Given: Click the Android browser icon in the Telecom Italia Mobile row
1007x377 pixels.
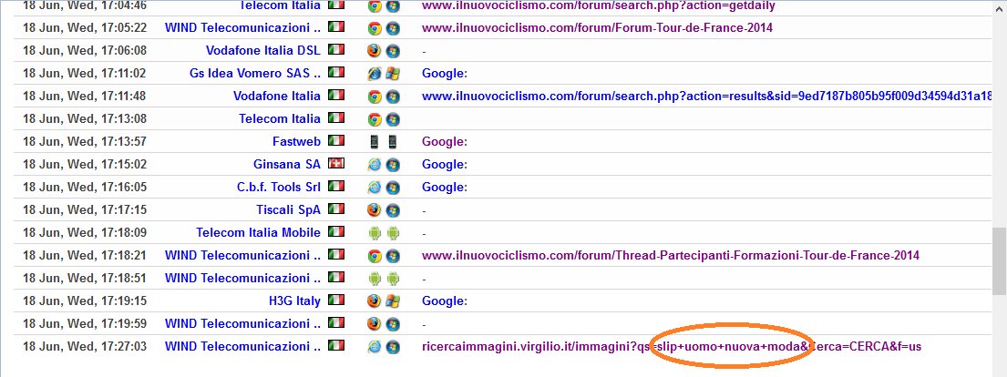Looking at the screenshot, I should point(375,233).
